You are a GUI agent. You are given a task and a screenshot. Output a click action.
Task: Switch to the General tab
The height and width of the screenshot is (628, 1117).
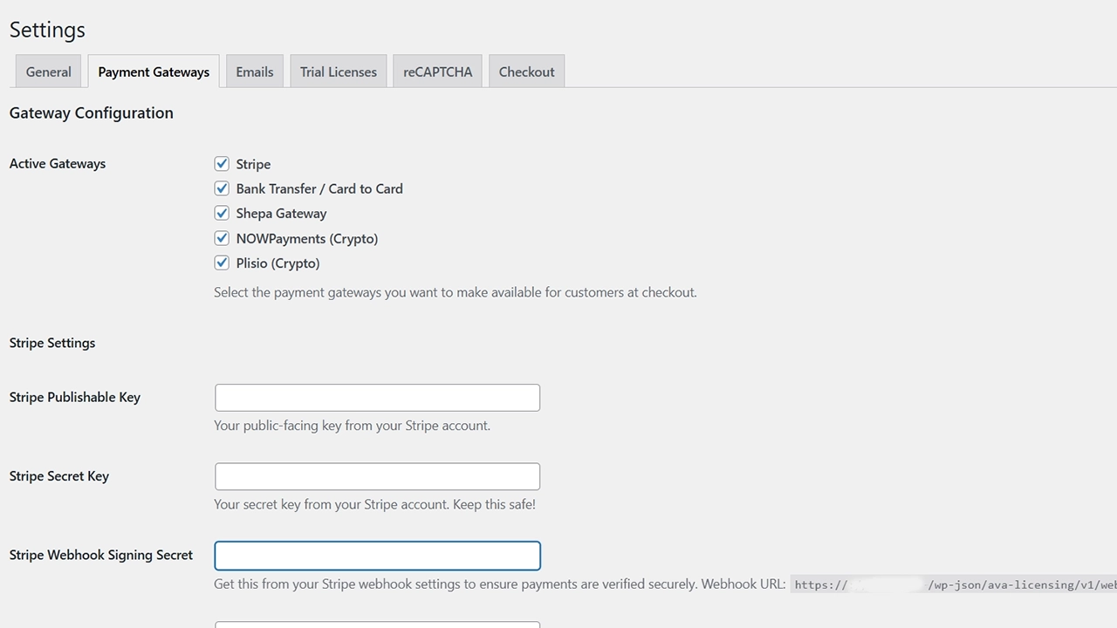pos(48,72)
